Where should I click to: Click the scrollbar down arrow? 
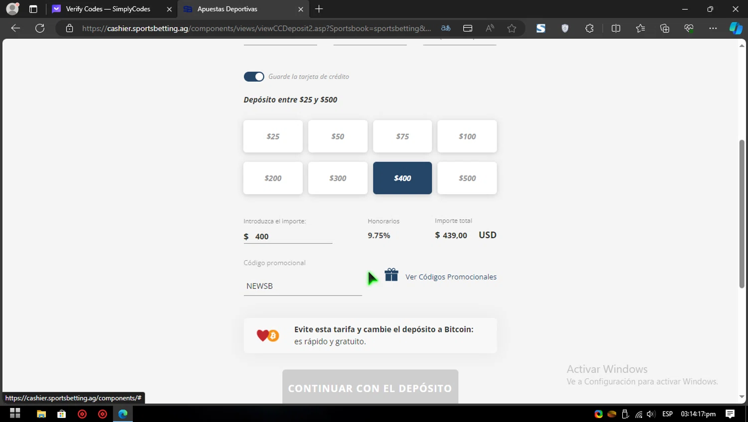point(742,397)
